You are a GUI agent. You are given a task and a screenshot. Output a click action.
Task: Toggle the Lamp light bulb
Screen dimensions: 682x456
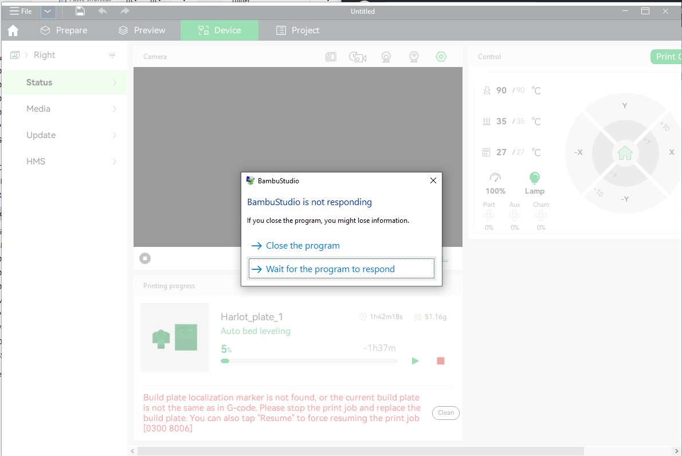click(x=535, y=183)
